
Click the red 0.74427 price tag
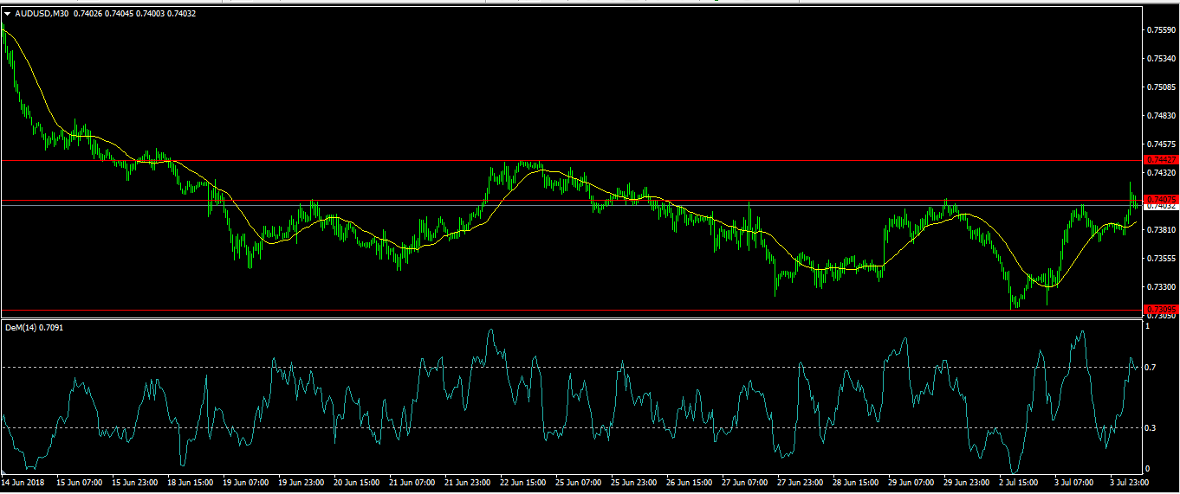tap(1161, 160)
